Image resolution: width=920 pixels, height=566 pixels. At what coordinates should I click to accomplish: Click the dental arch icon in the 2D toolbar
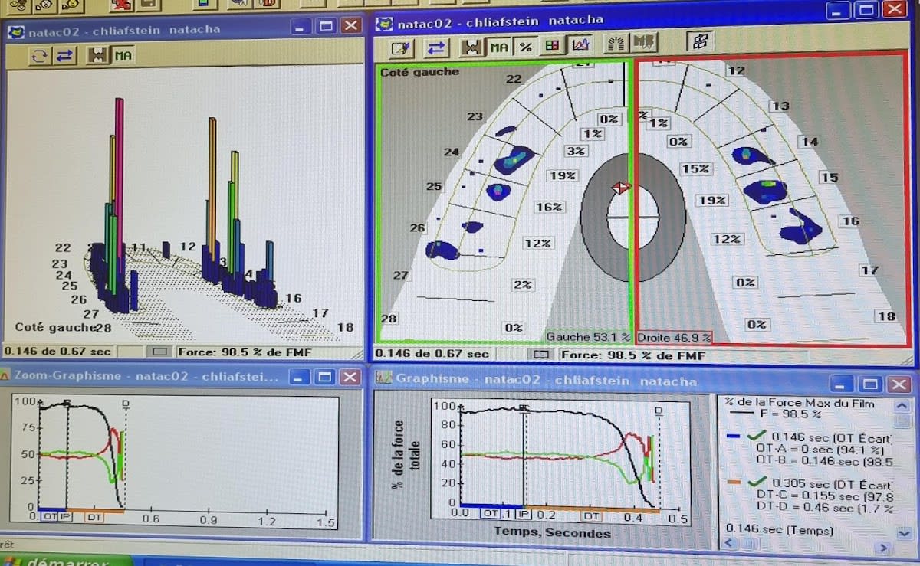point(616,43)
